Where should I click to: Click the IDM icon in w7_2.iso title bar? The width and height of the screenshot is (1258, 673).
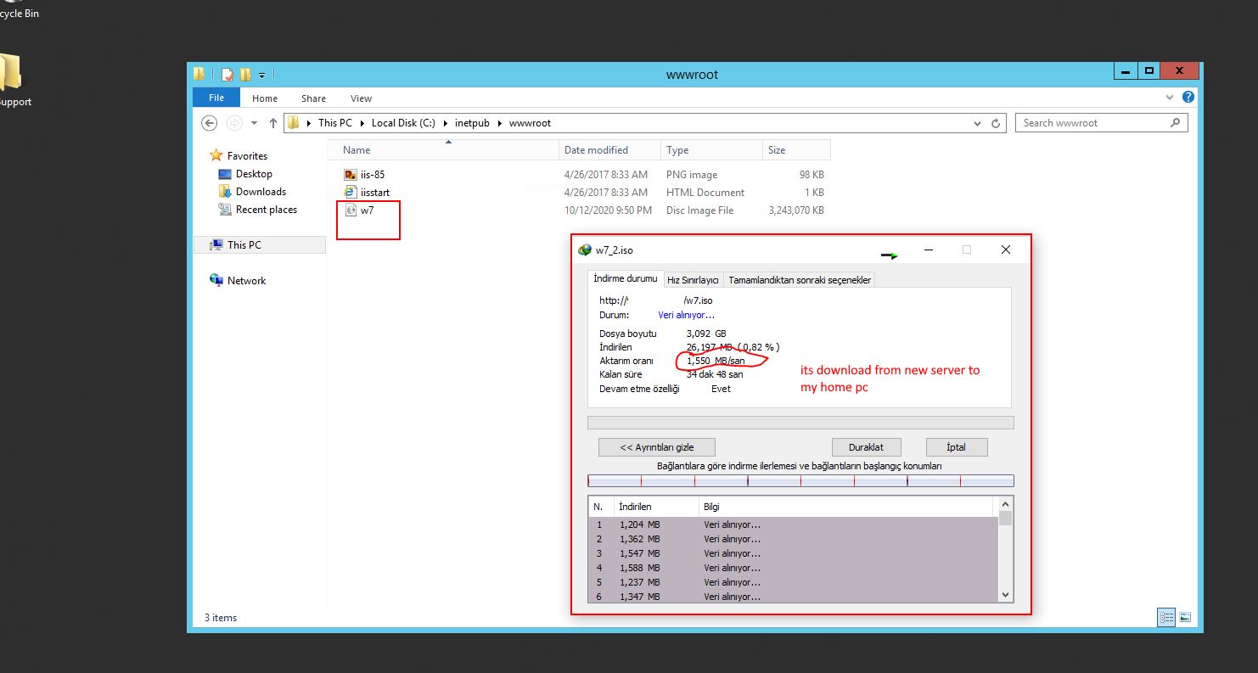(584, 250)
